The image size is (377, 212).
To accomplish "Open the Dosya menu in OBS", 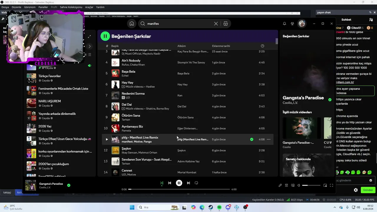I will (x=5, y=7).
